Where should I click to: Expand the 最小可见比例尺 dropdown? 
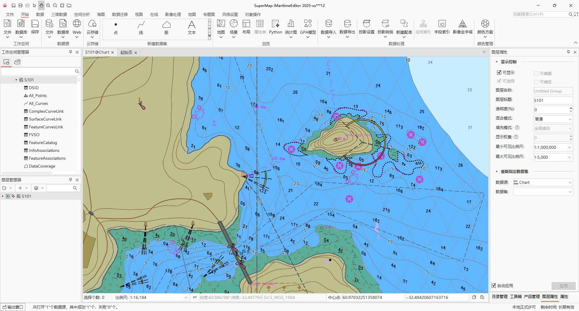coord(569,147)
